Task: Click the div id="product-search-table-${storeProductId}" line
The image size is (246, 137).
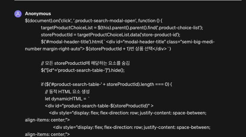Action: coord(99,106)
